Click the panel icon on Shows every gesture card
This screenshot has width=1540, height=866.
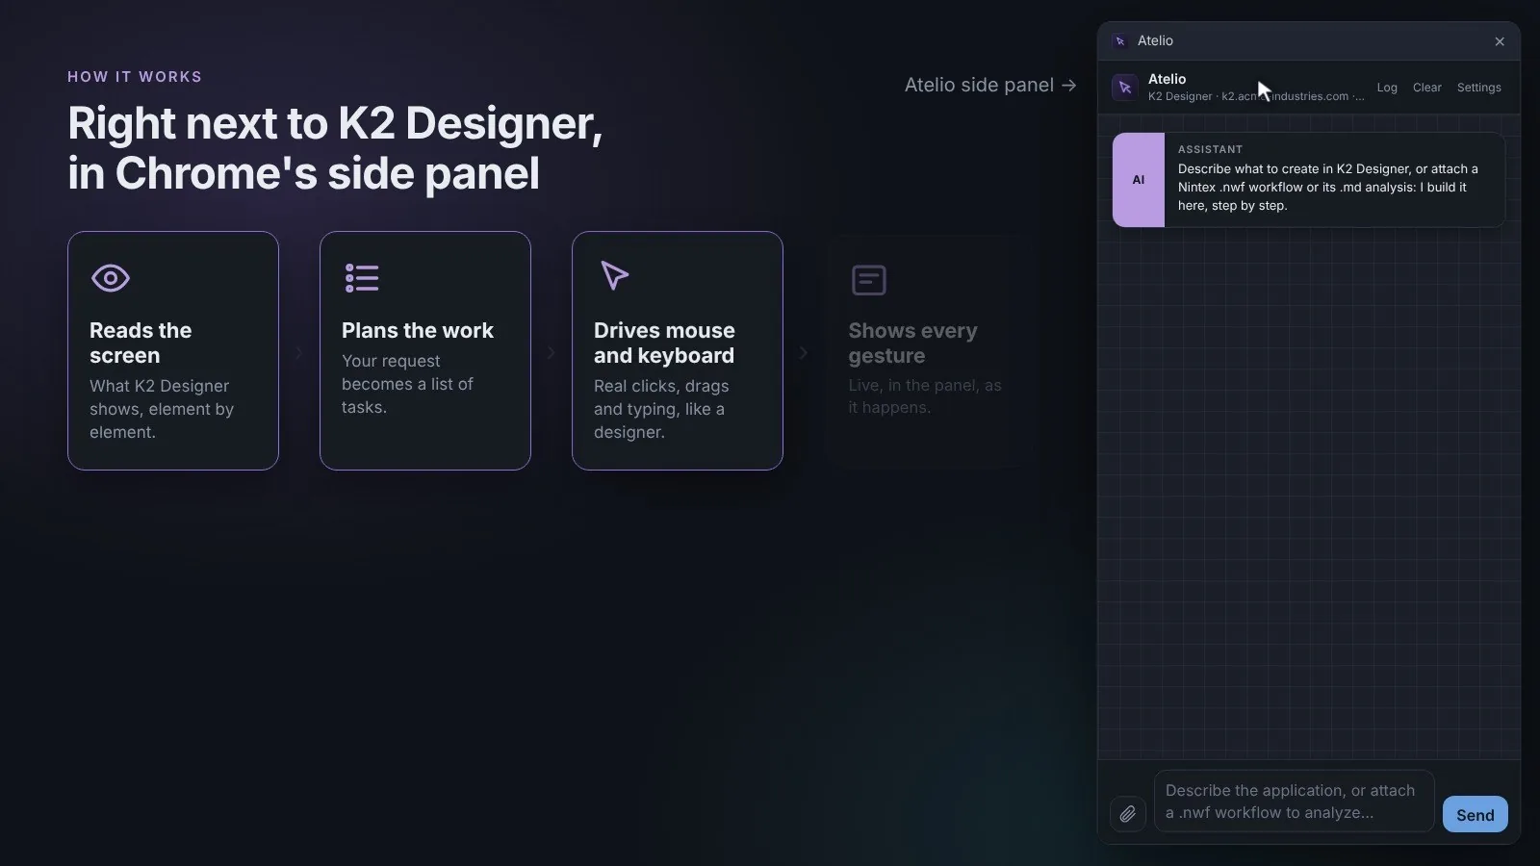coord(869,280)
